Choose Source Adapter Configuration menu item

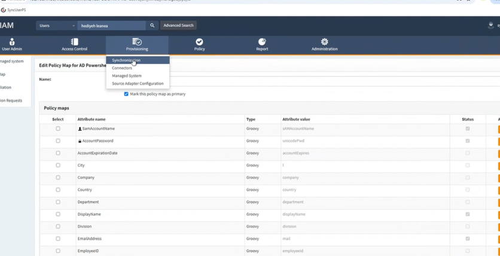138,84
